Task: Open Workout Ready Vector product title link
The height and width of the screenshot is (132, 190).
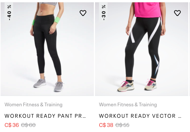Action: [140, 116]
